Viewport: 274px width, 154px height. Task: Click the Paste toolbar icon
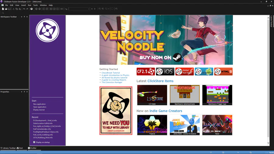(20, 9)
